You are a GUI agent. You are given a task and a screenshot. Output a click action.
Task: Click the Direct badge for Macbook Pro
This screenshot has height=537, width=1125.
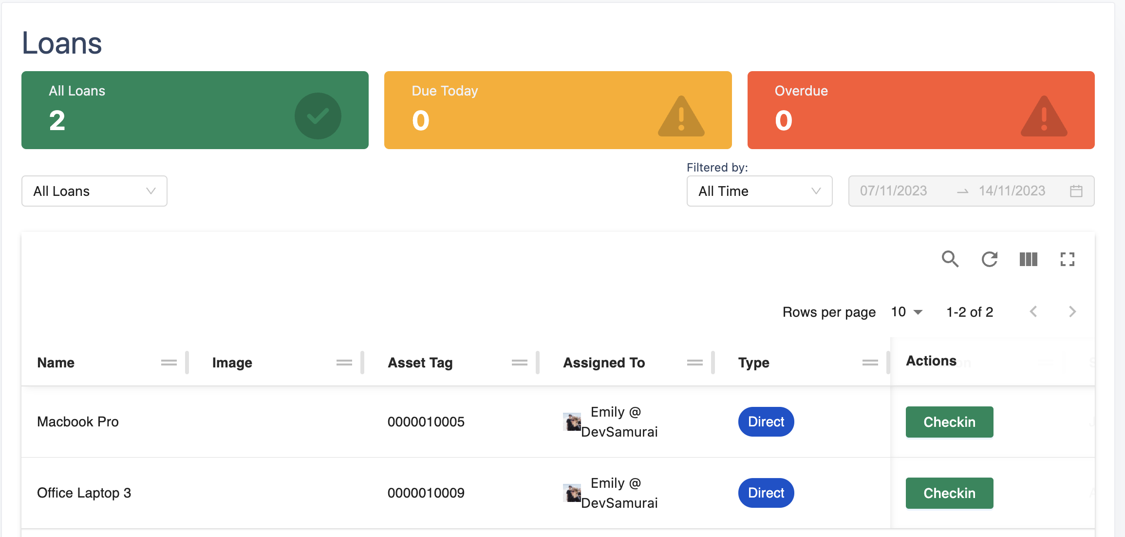[x=766, y=422]
